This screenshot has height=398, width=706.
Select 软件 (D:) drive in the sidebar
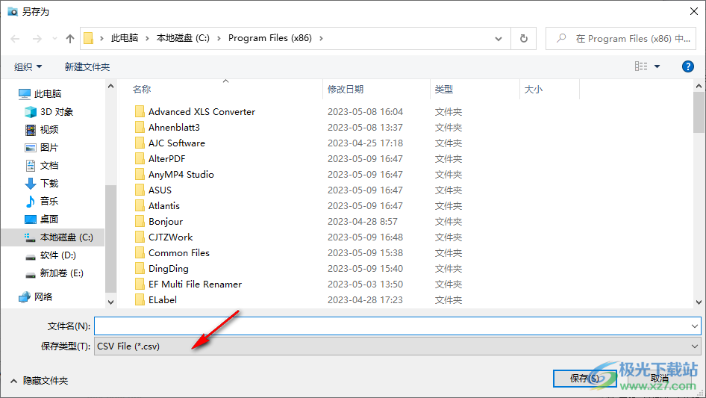[x=51, y=255]
